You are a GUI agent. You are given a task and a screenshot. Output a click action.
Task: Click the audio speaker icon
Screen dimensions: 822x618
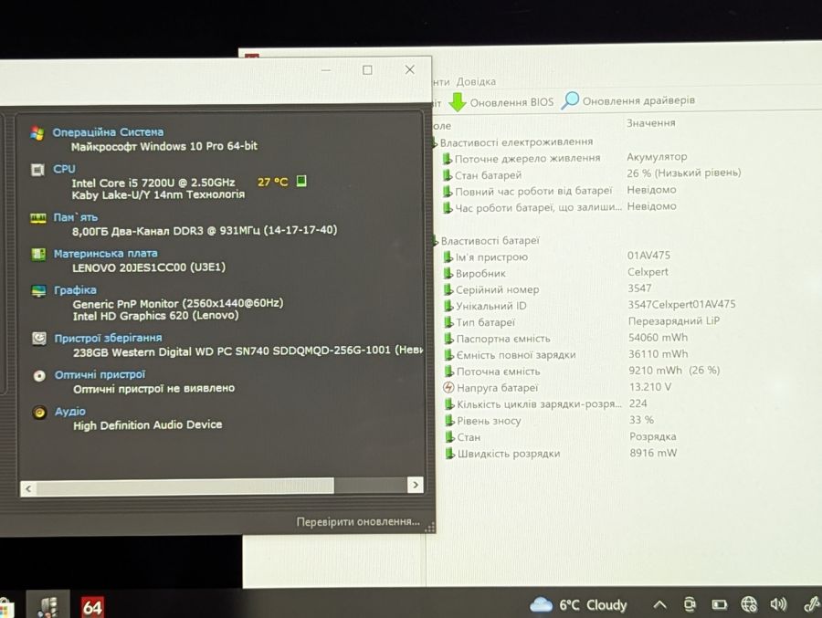click(39, 413)
